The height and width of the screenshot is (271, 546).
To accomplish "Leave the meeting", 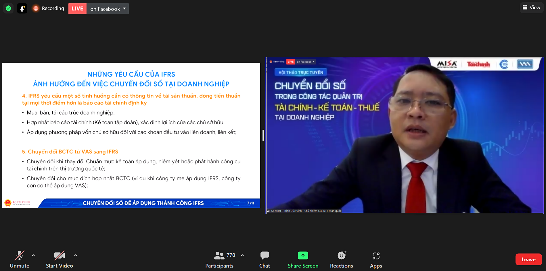I will tap(528, 260).
